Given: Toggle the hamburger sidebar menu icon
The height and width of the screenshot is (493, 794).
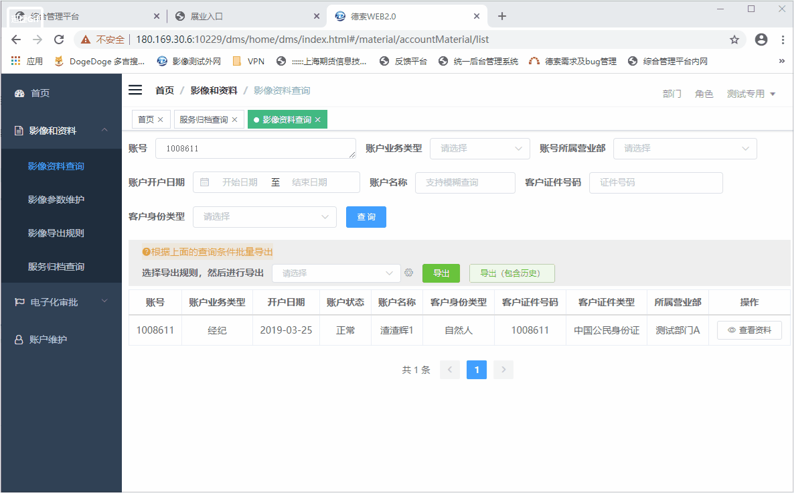Looking at the screenshot, I should pyautogui.click(x=135, y=90).
